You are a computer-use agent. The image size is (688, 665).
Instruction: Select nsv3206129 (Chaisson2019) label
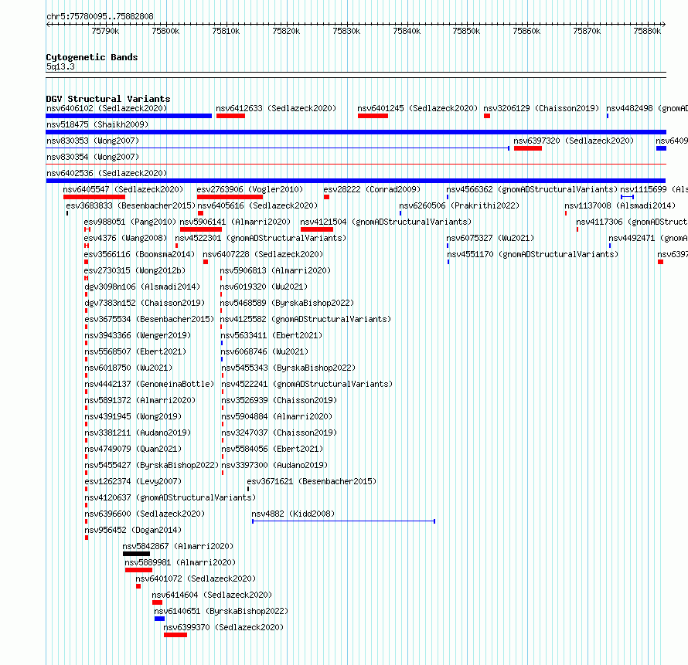541,108
